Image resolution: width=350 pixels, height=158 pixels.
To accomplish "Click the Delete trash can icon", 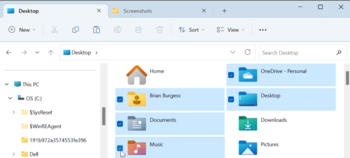I will pyautogui.click(x=159, y=30).
